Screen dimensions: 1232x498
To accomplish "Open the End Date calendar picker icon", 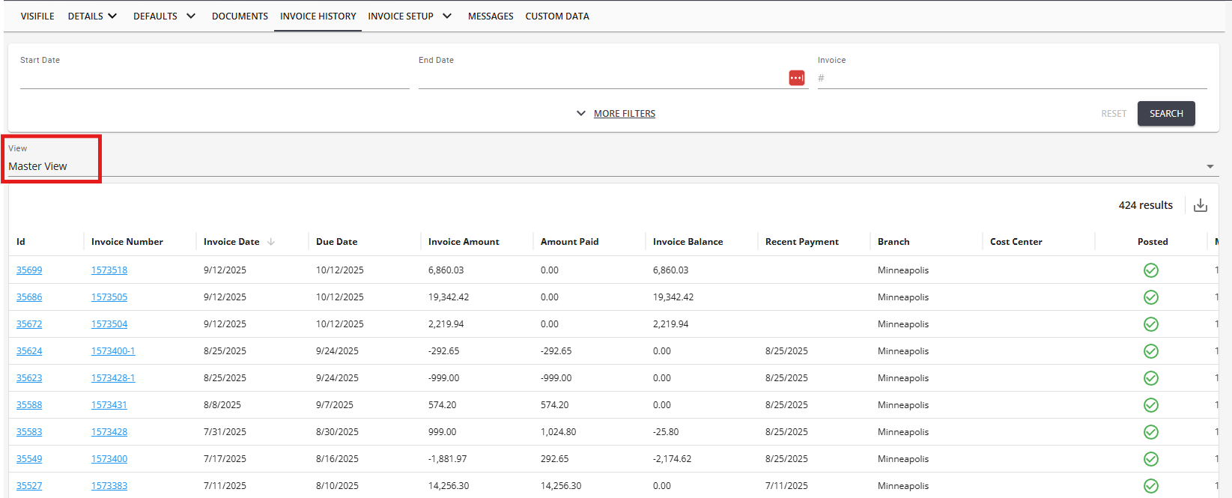I will 797,78.
